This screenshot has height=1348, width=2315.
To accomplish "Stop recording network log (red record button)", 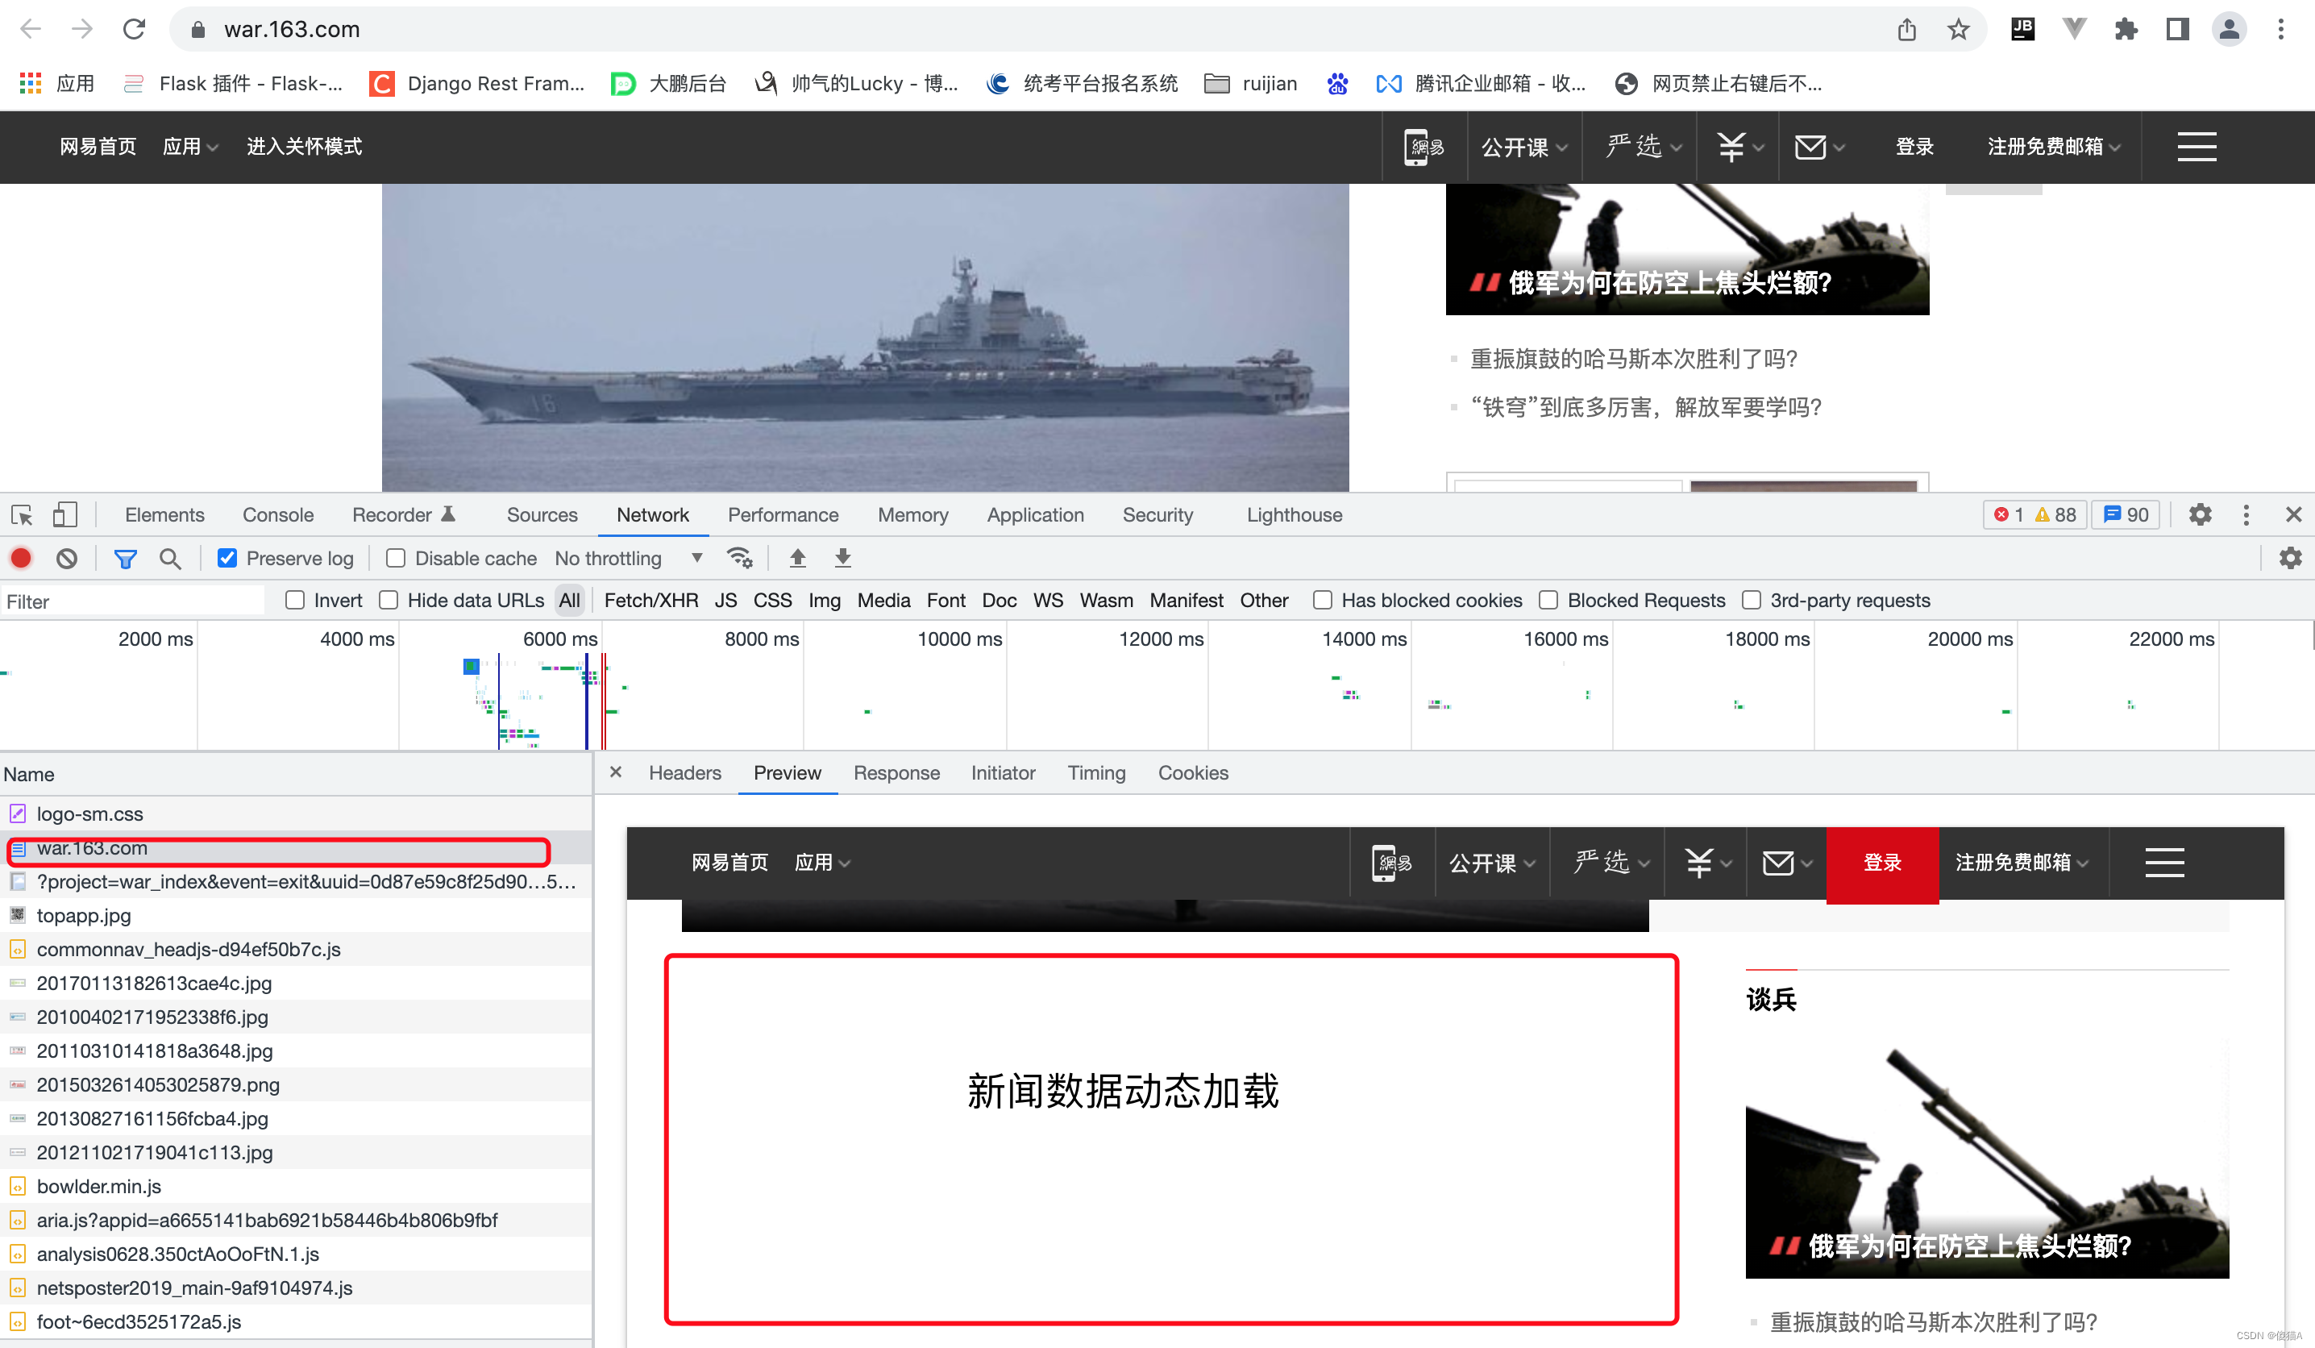I will (21, 558).
